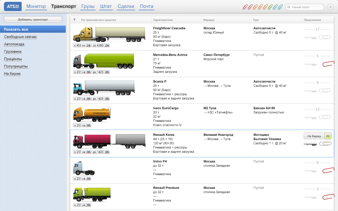Click the green Renault Premium truck image
Viewport: 338px width, 211px height.
(92, 194)
